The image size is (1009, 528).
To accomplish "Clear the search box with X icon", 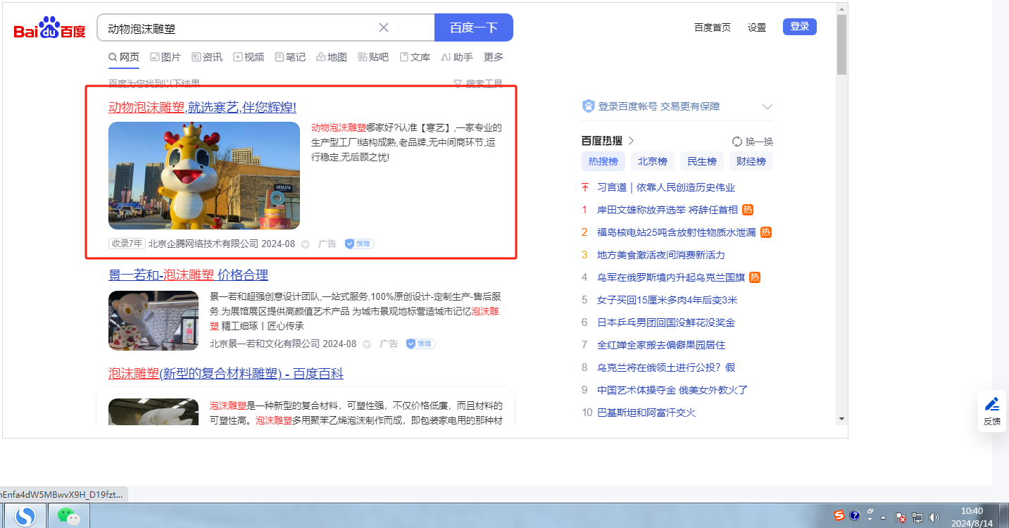I will pyautogui.click(x=384, y=27).
